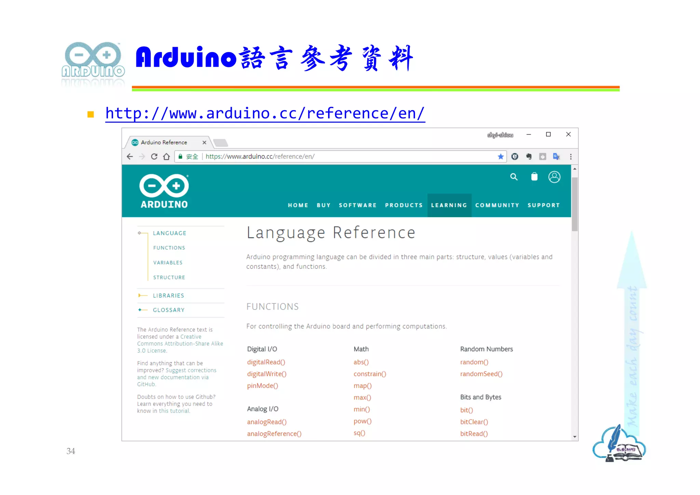Open the min() reference link
The image size is (700, 495).
click(x=362, y=409)
